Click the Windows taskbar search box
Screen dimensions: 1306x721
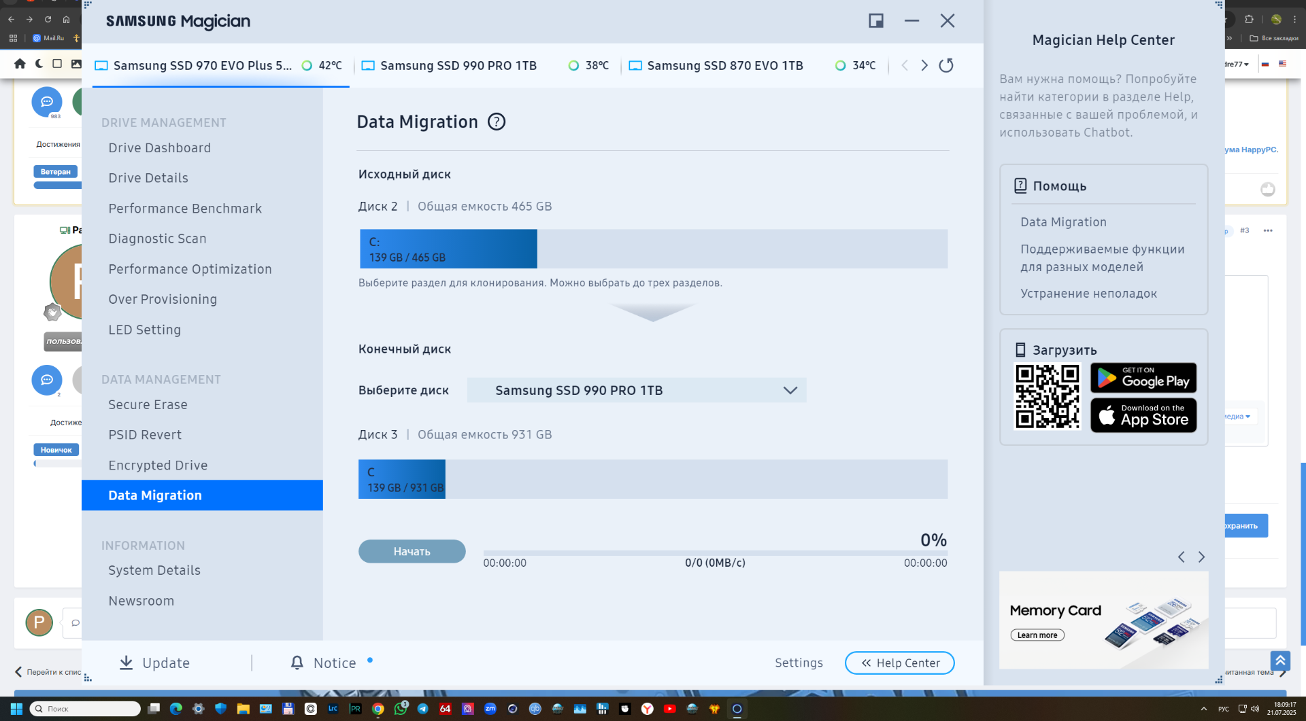pos(86,709)
